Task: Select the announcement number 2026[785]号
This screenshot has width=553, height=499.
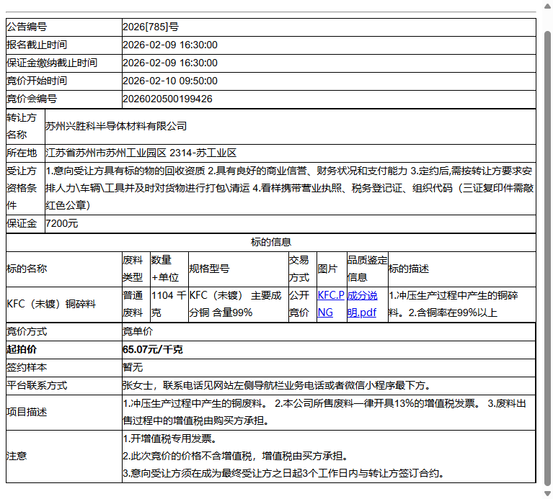Action: [x=151, y=27]
